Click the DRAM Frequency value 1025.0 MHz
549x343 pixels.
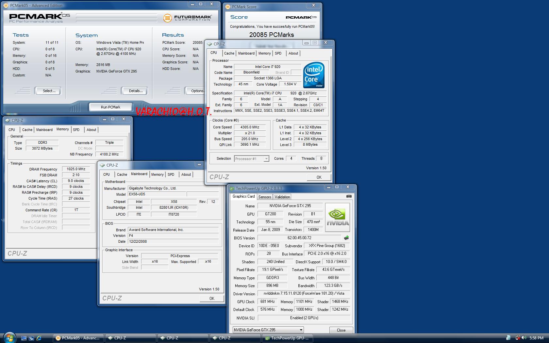(76, 169)
